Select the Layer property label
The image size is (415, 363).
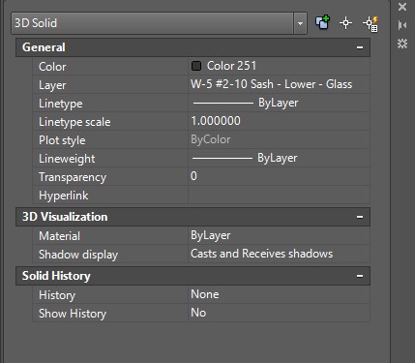pyautogui.click(x=52, y=85)
